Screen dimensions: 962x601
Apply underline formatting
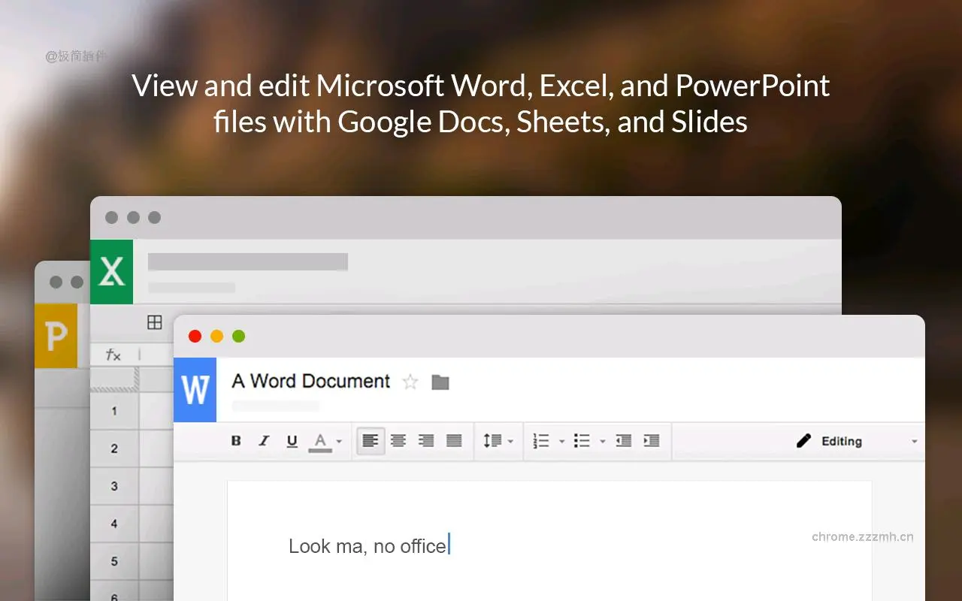292,441
